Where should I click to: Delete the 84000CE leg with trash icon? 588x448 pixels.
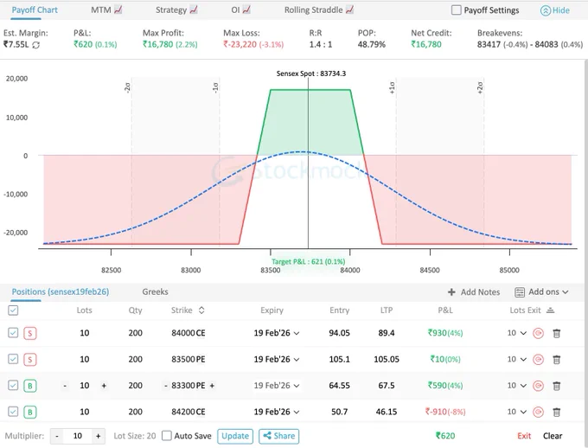557,333
